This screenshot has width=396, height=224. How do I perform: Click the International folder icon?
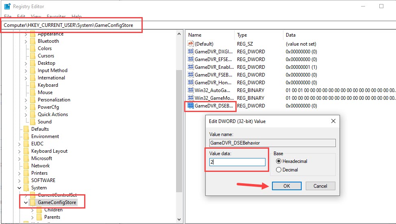pyautogui.click(x=33, y=78)
